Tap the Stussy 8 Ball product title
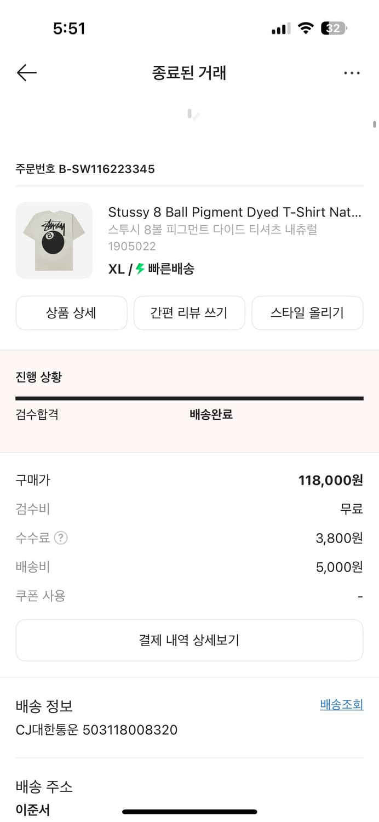The image size is (379, 822). click(235, 212)
